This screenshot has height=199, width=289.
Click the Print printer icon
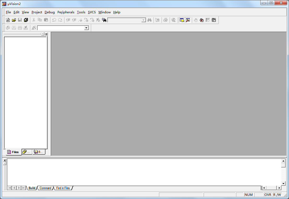click(166, 20)
